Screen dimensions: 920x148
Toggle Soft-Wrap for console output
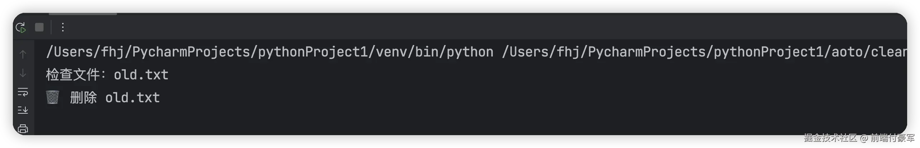(23, 92)
